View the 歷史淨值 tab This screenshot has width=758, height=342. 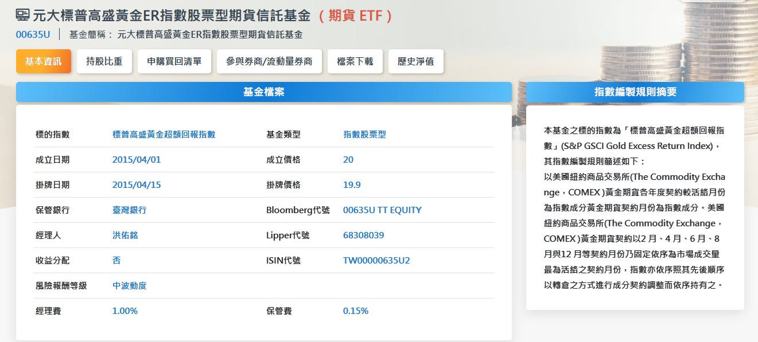point(416,61)
